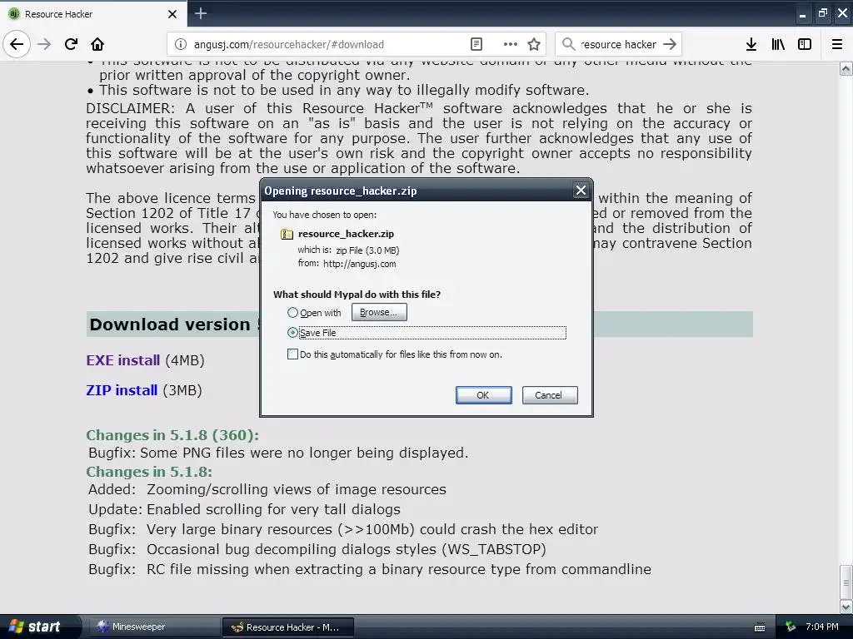Click the scrollbar up arrow
The image size is (853, 639).
846,68
